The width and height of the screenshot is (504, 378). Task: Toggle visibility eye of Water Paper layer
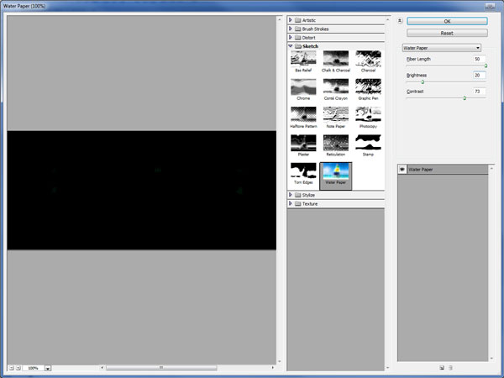tap(402, 169)
